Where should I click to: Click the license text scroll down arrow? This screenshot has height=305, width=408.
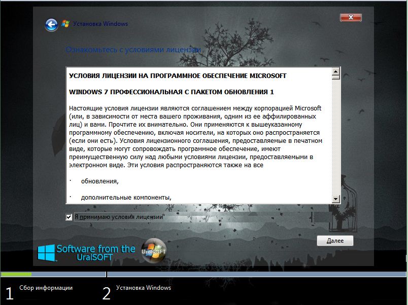click(x=335, y=199)
